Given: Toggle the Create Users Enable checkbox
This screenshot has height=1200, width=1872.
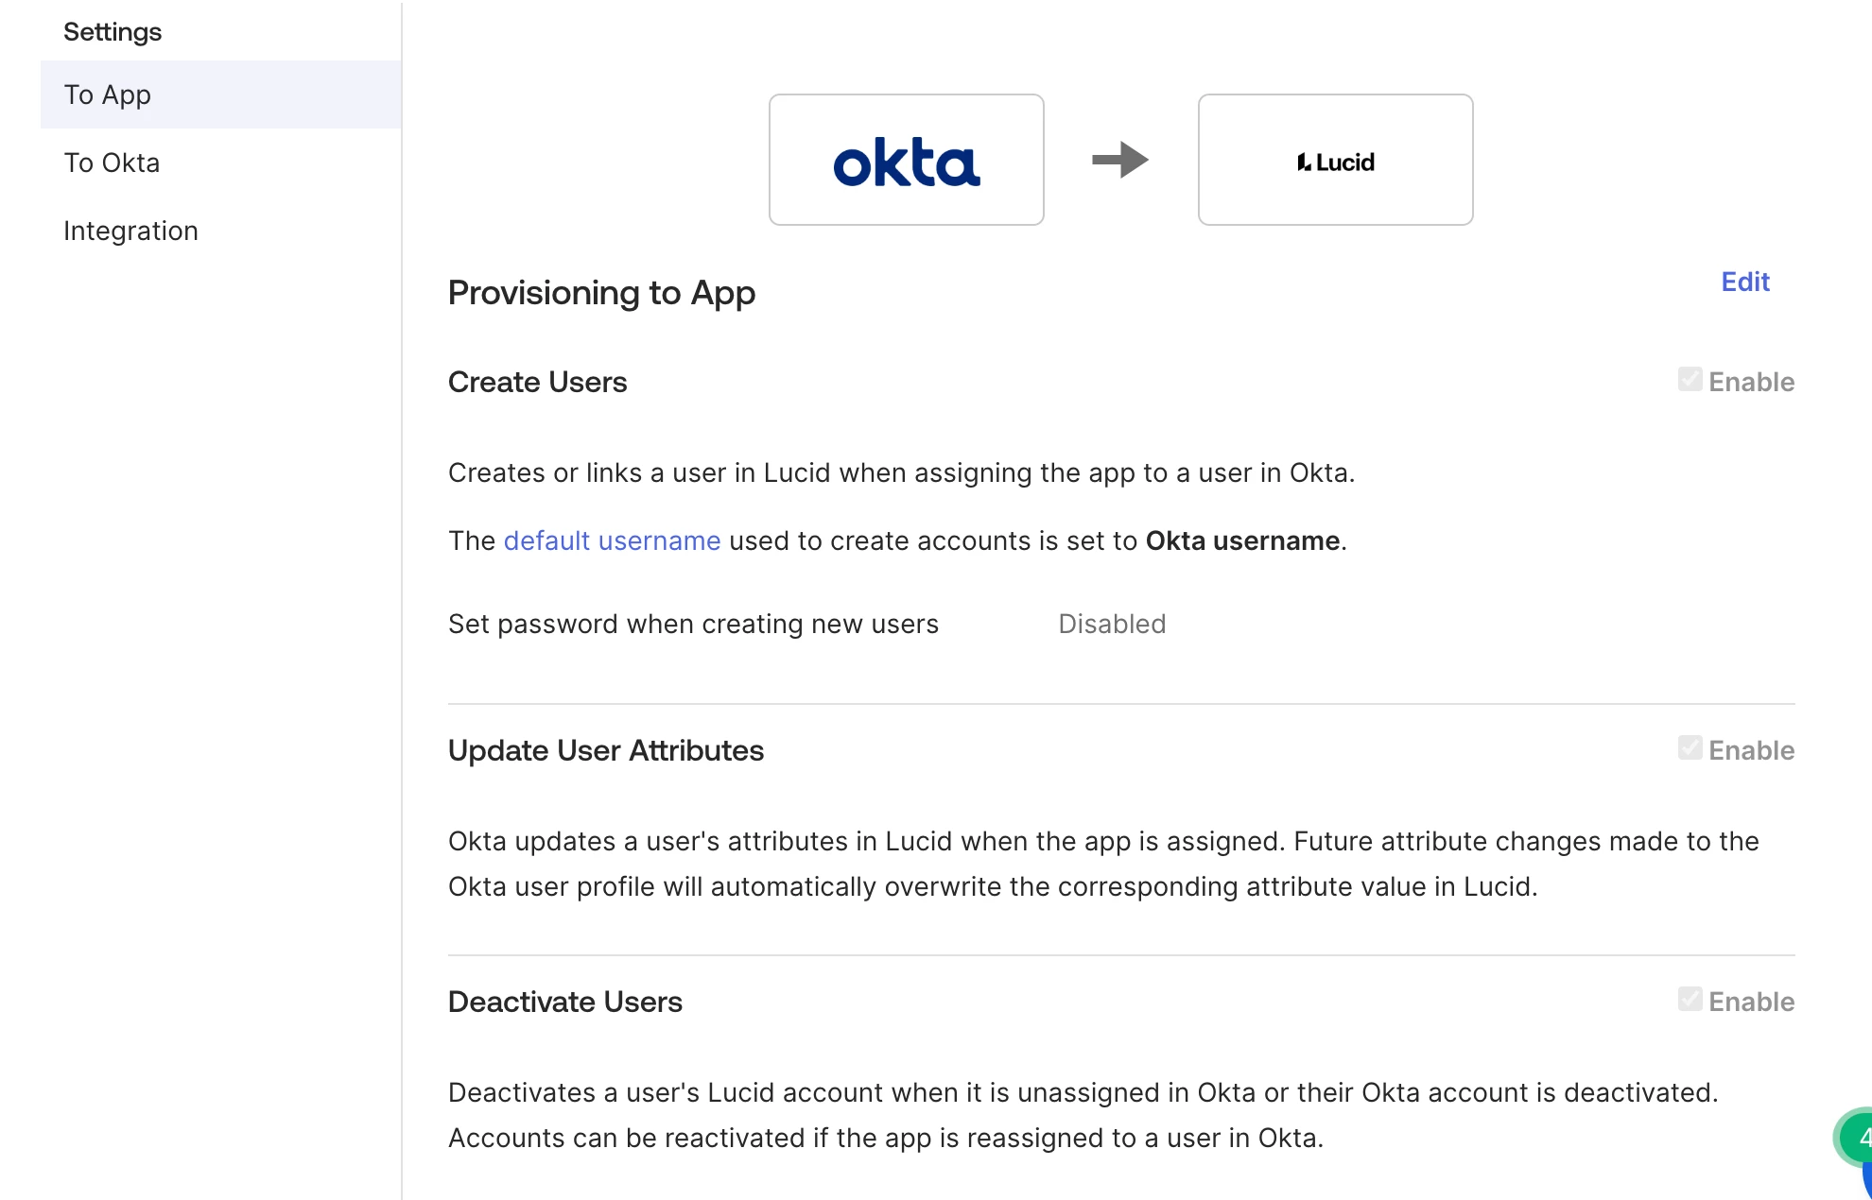Looking at the screenshot, I should (x=1690, y=380).
